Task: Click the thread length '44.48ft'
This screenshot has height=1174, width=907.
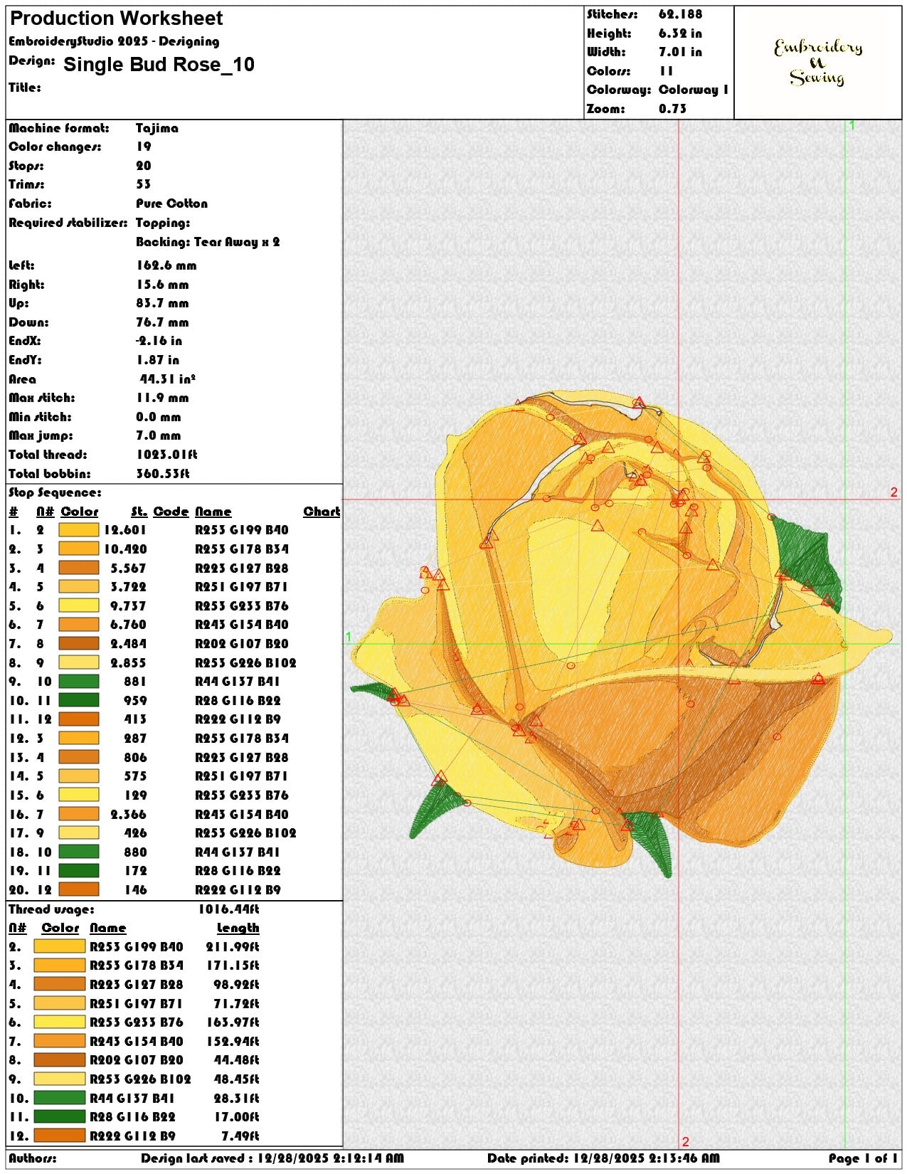Action: coord(236,1060)
